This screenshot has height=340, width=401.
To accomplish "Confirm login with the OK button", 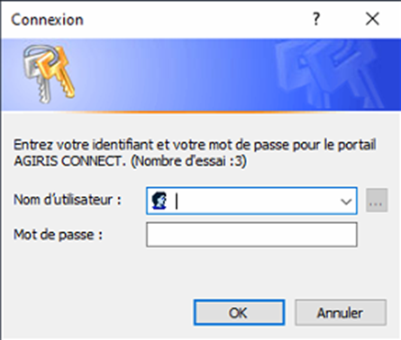I will [239, 313].
